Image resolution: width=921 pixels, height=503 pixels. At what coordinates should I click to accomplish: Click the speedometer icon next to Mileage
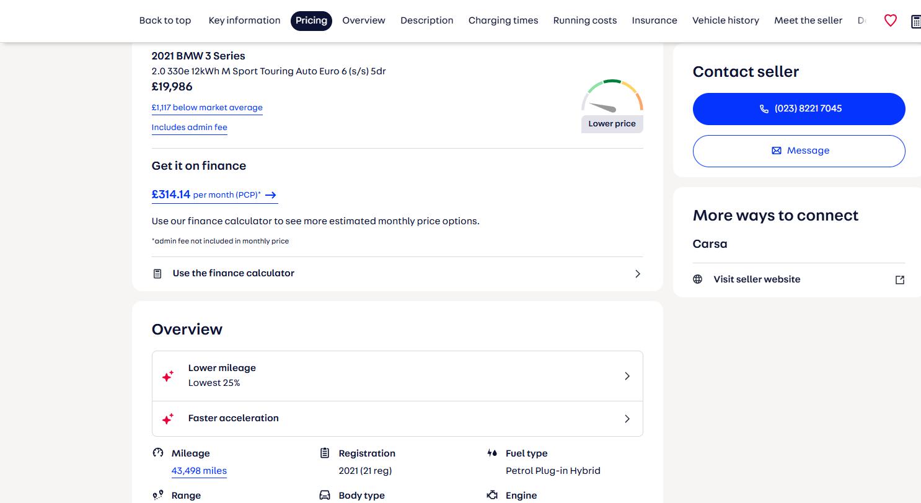(x=158, y=453)
